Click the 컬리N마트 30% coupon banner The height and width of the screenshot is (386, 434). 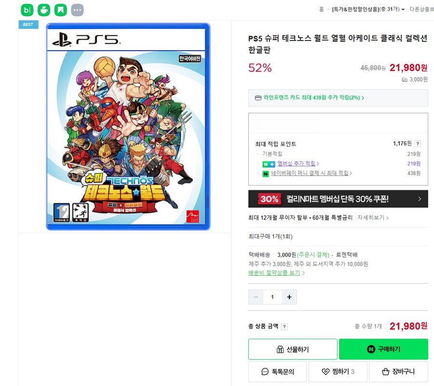coord(338,199)
